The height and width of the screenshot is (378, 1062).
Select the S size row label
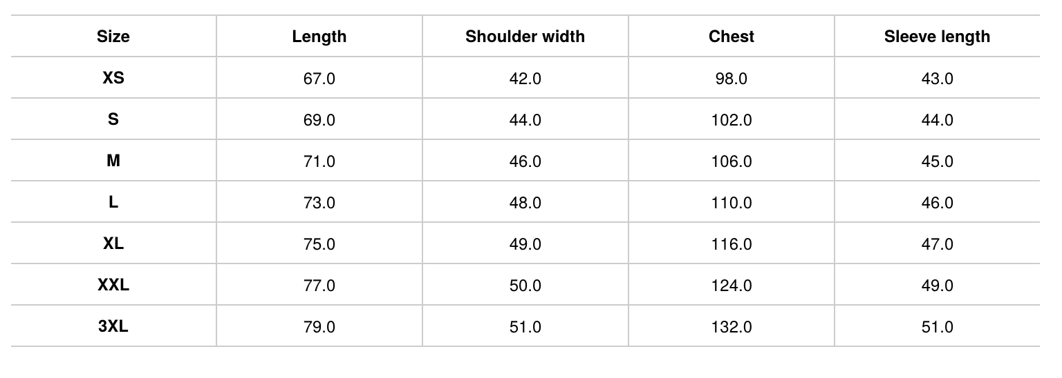113,119
